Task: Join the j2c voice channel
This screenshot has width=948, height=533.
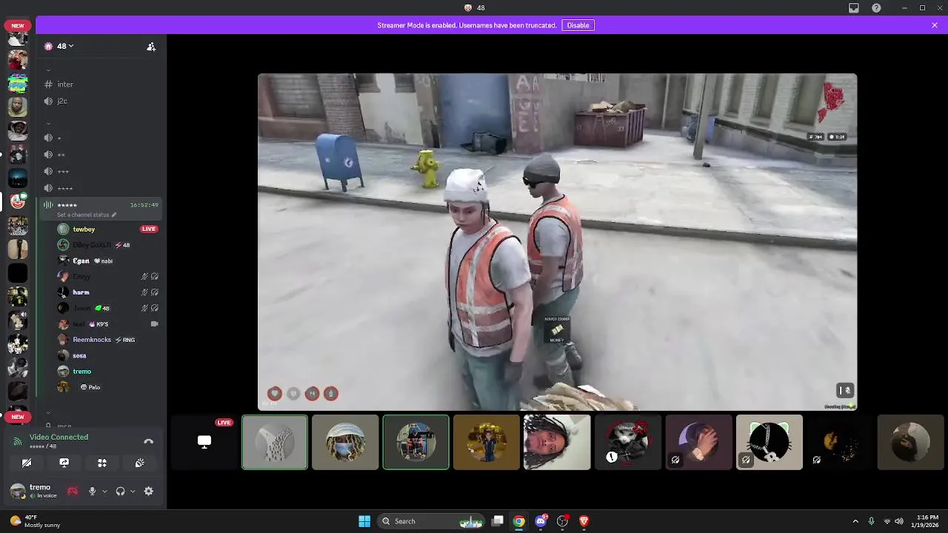Action: pos(102,101)
